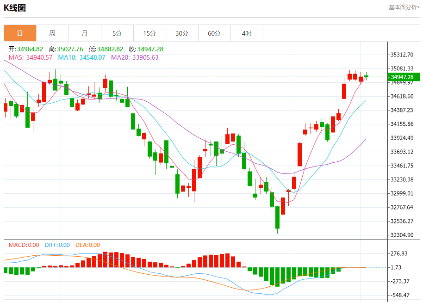Image resolution: width=423 pixels, height=302 pixels.
Task: Click the low price 低:34882.82
Action: 106,49
